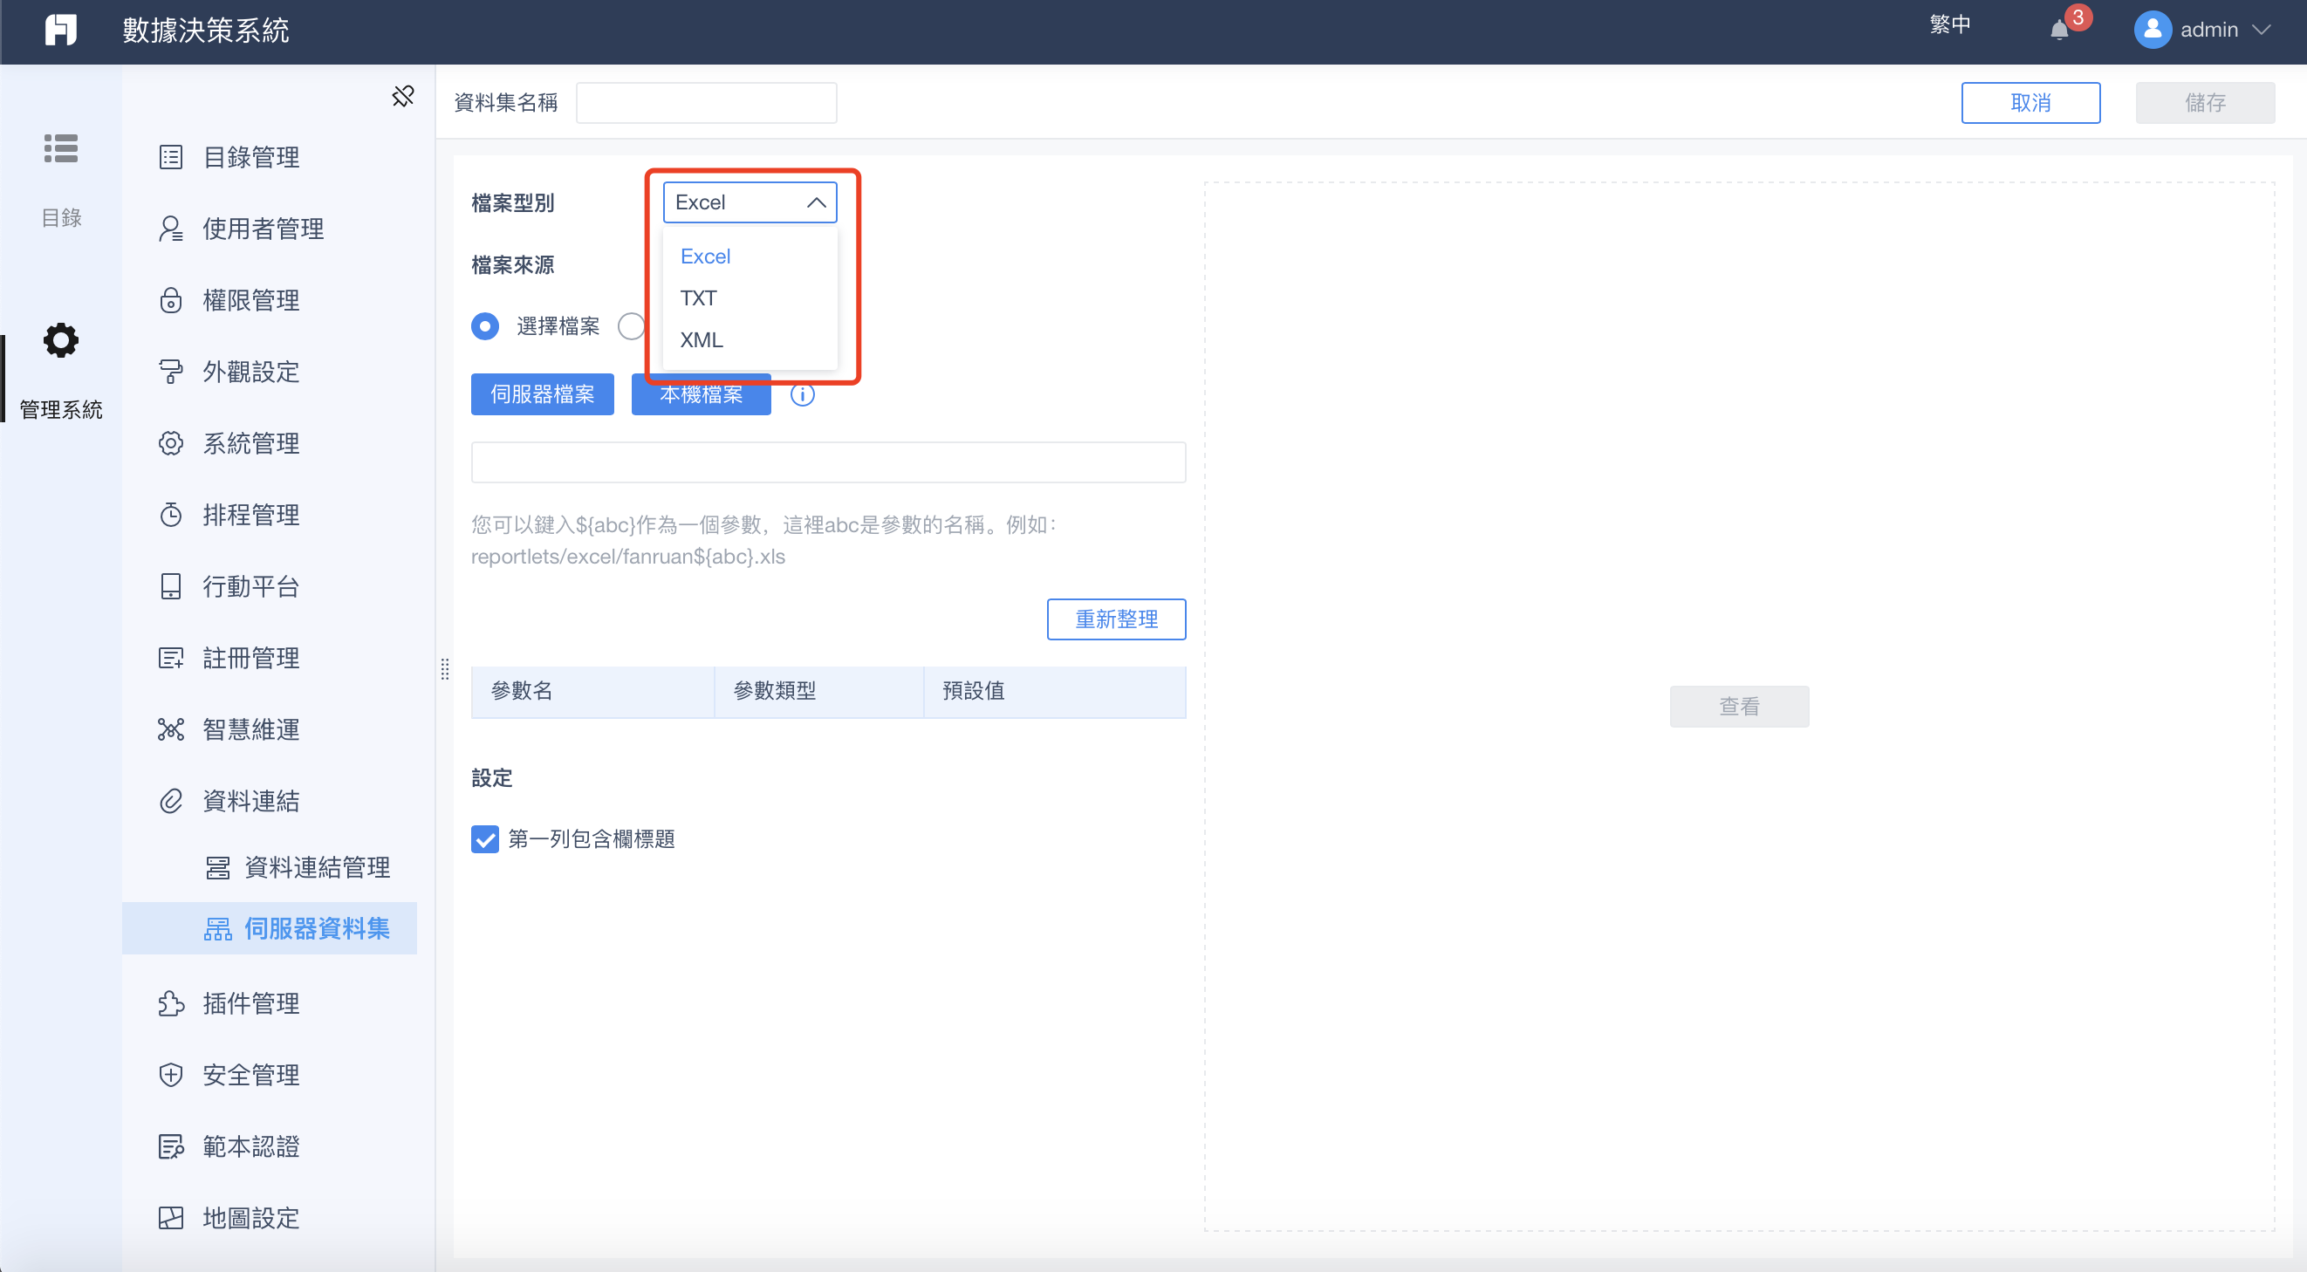Click the 儲存 button
2307x1272 pixels.
pos(2205,103)
